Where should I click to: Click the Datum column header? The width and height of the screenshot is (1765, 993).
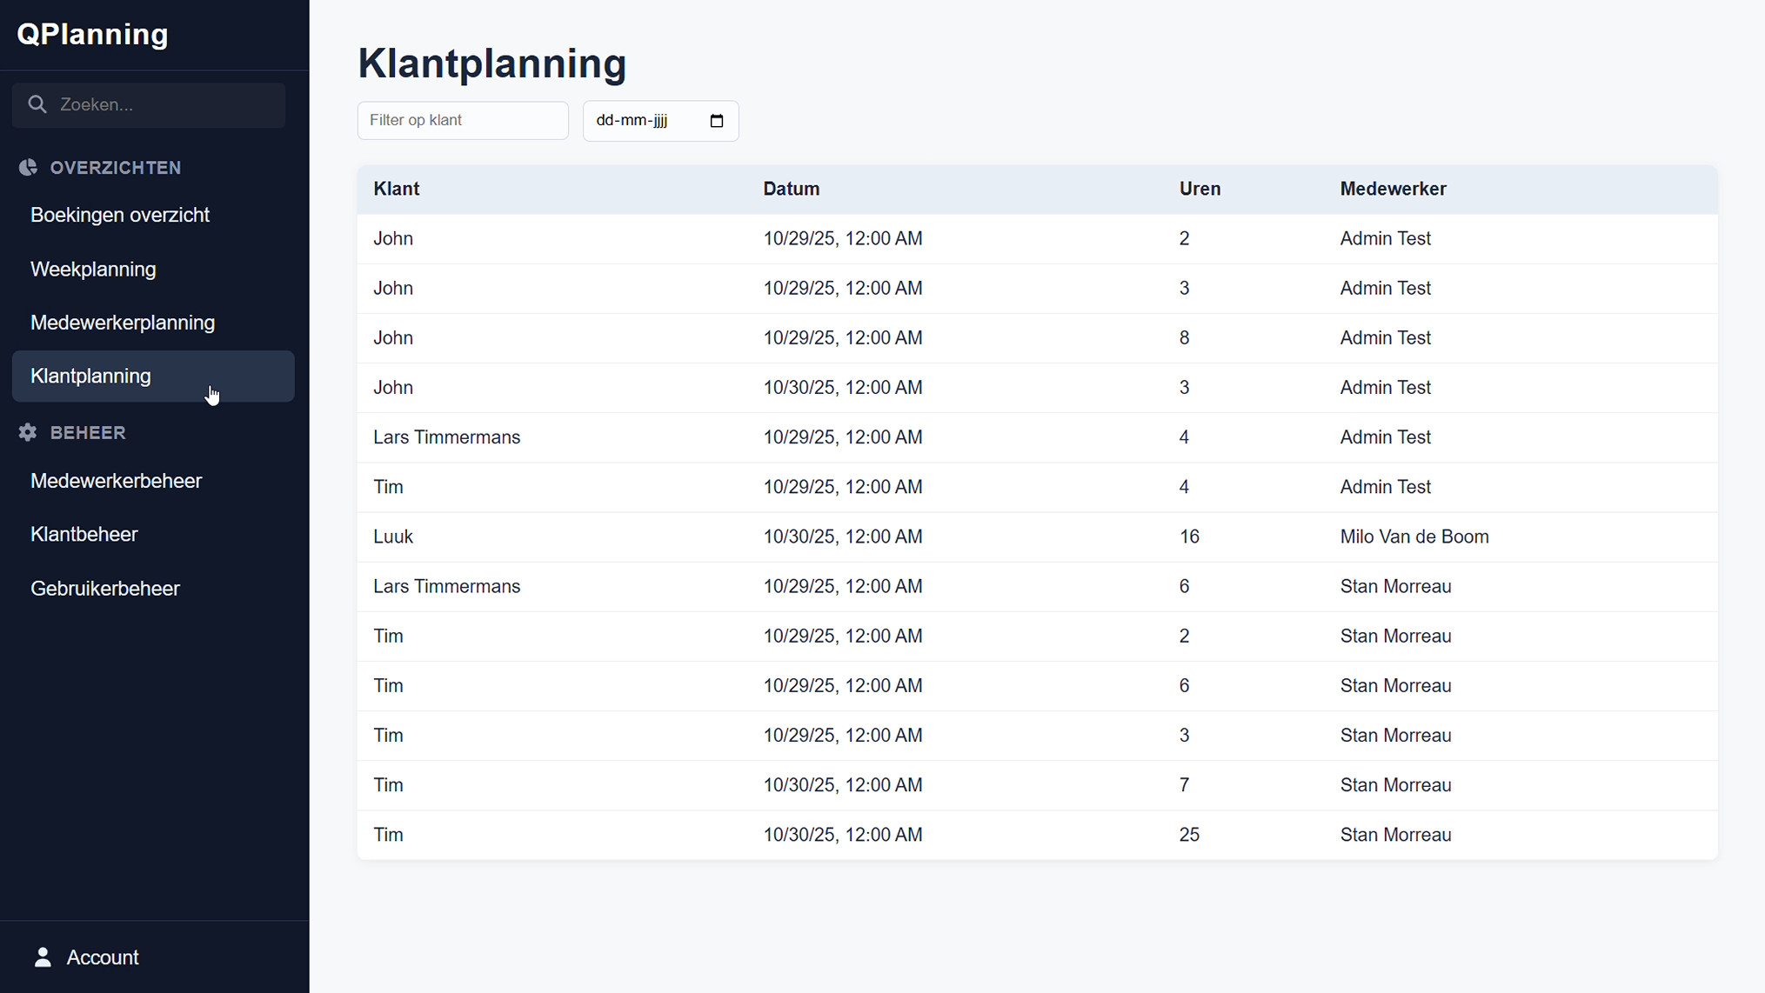[792, 189]
